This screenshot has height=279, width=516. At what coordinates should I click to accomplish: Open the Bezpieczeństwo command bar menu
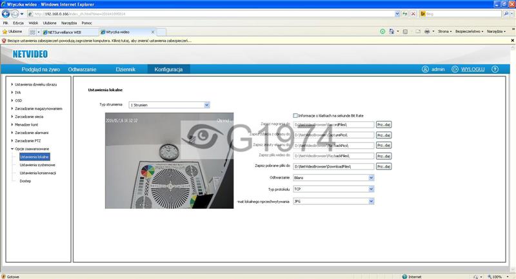coord(470,32)
